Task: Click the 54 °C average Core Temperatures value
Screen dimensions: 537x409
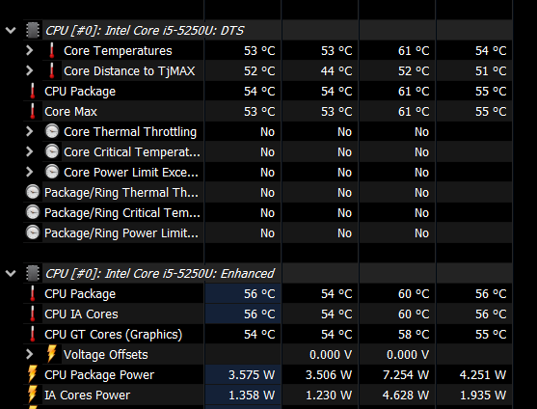Action: click(x=491, y=51)
